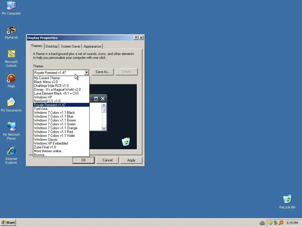
Task: Click the Cancel button
Action: coord(107,160)
